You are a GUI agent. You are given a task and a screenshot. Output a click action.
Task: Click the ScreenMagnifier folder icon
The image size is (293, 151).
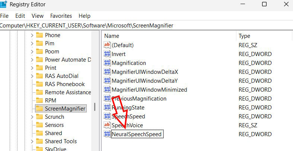tap(39, 109)
